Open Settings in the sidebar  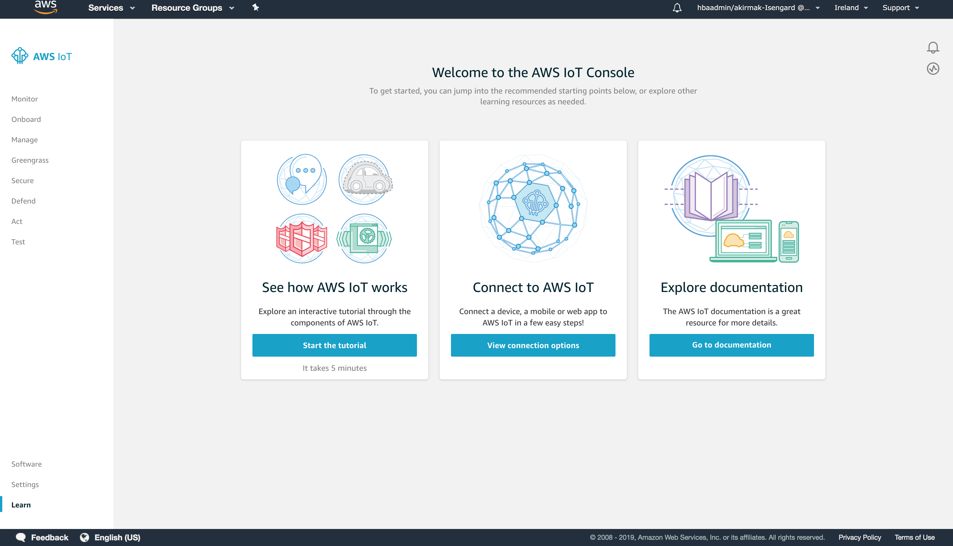point(25,484)
